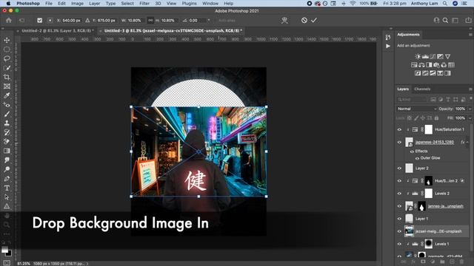Open the layer Fill dropdown arrow
This screenshot has width=474, height=266.
click(x=470, y=118)
